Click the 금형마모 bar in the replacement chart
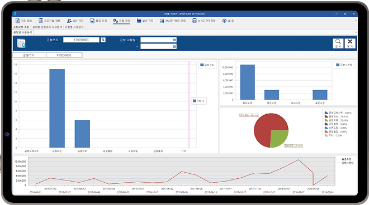The image size is (369, 205). 82,134
